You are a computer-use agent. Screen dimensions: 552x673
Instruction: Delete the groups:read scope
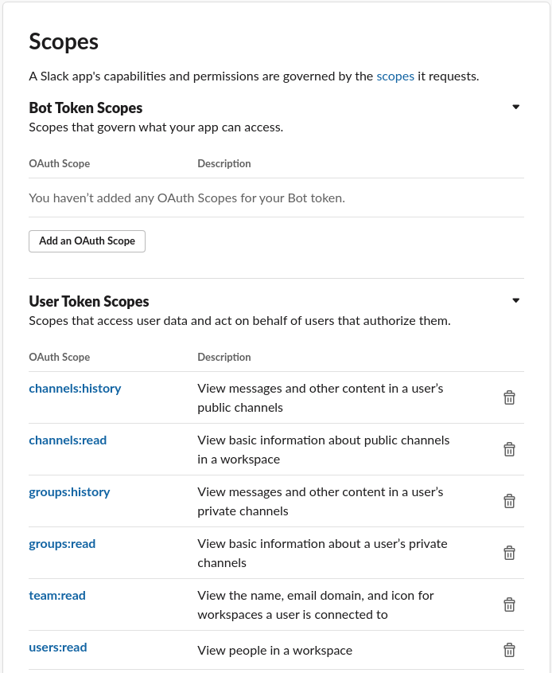coord(510,553)
